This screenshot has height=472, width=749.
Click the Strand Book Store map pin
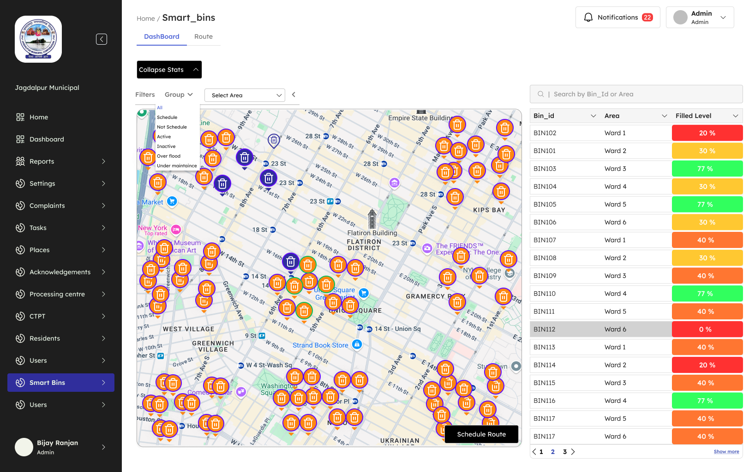pos(357,344)
